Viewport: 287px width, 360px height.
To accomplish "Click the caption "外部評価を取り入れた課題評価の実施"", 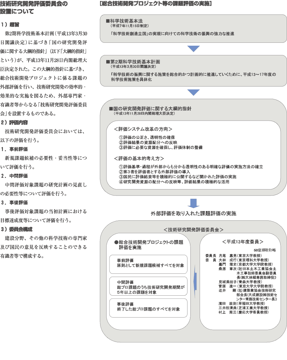I will (x=194, y=214).
